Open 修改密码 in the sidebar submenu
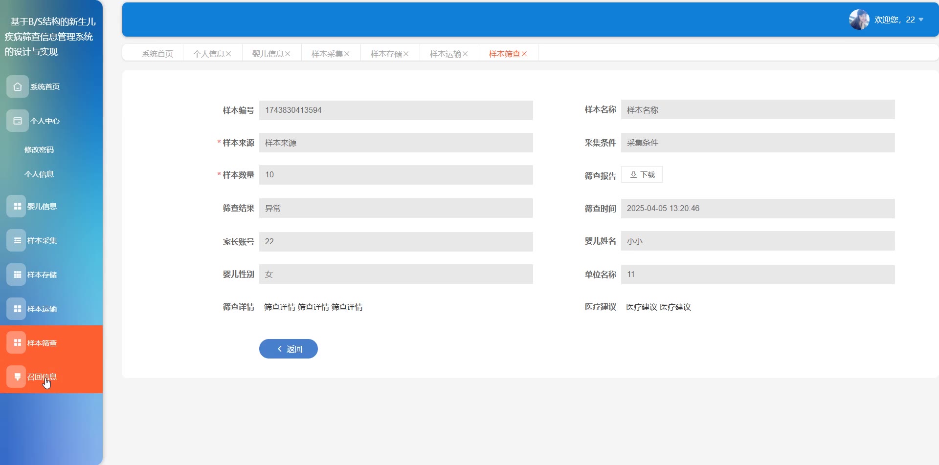 click(39, 149)
